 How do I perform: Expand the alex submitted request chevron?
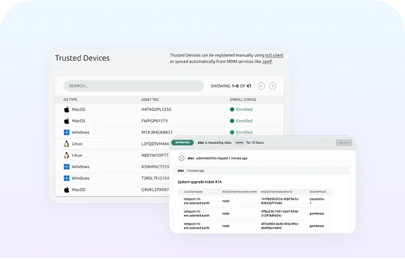click(182, 158)
